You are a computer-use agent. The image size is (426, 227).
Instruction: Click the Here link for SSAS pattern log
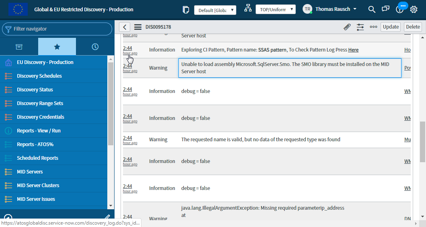coord(353,50)
